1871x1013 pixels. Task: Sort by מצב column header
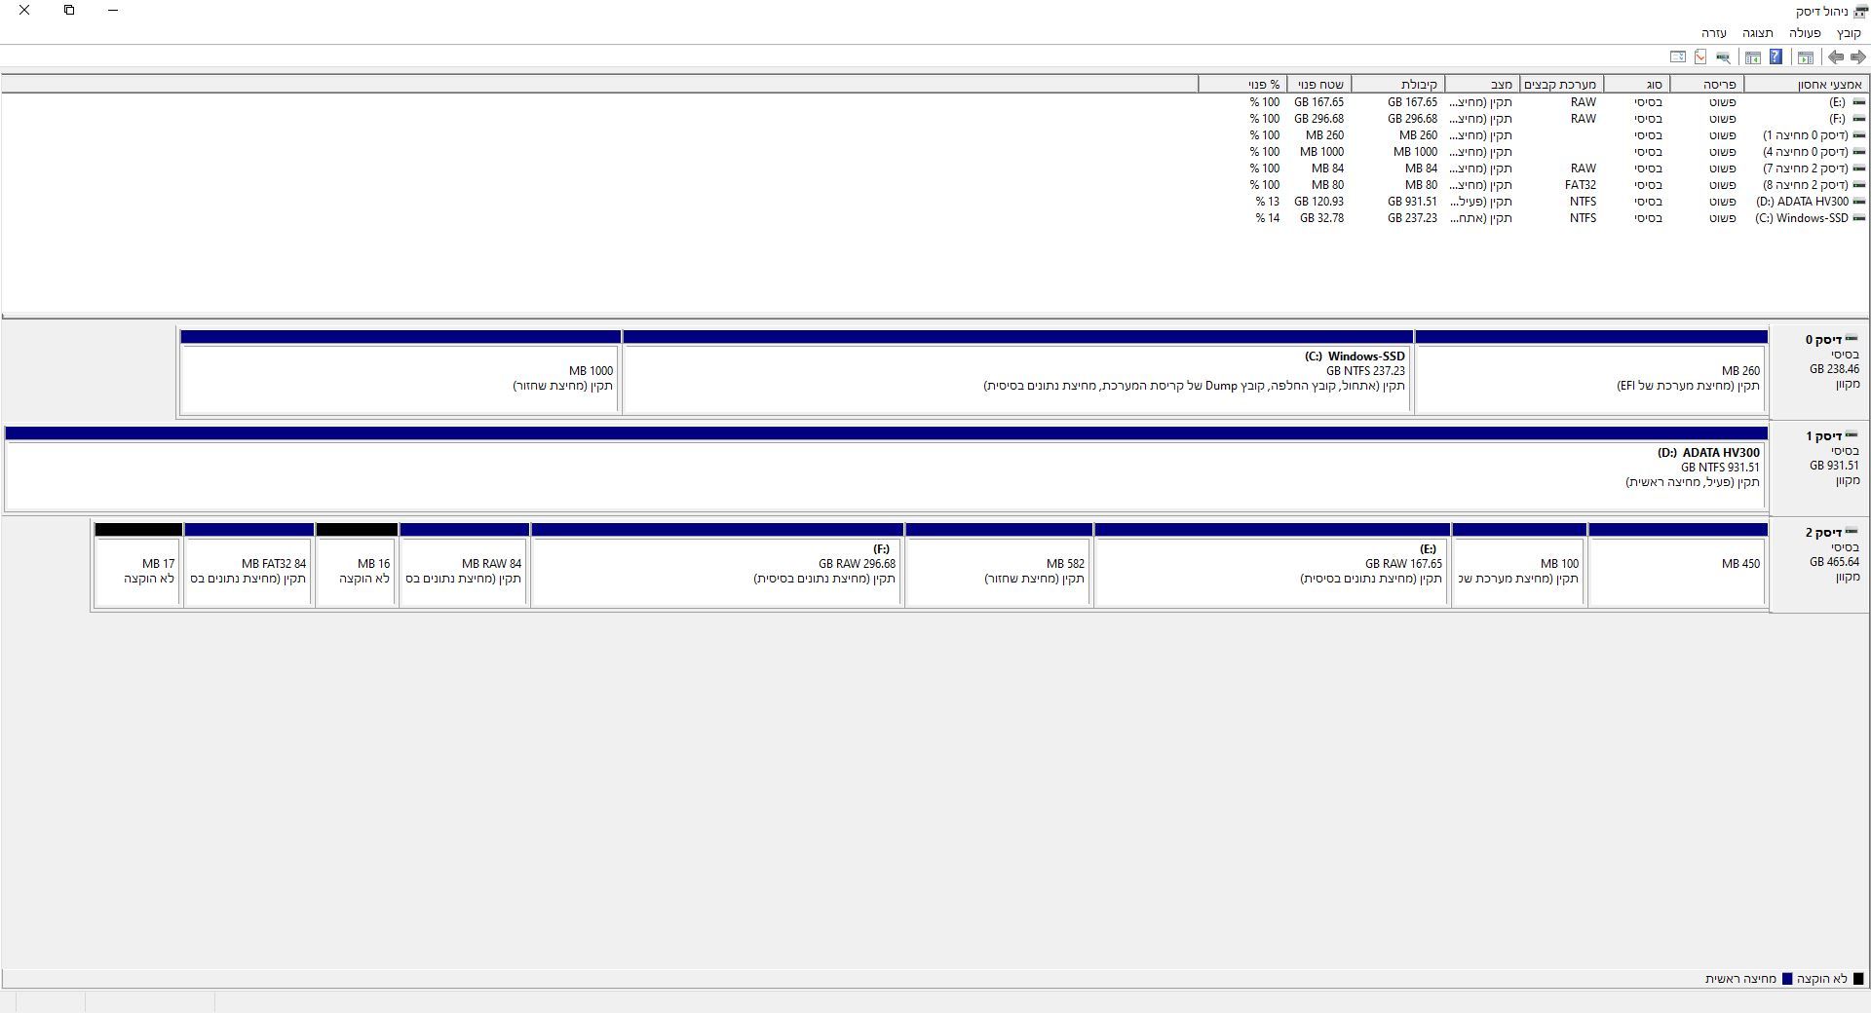(1482, 85)
